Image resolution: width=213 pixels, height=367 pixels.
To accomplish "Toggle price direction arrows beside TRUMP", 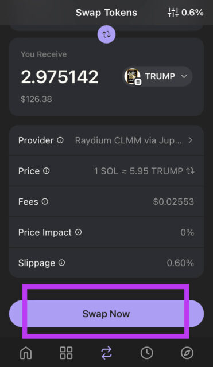I will coord(190,171).
